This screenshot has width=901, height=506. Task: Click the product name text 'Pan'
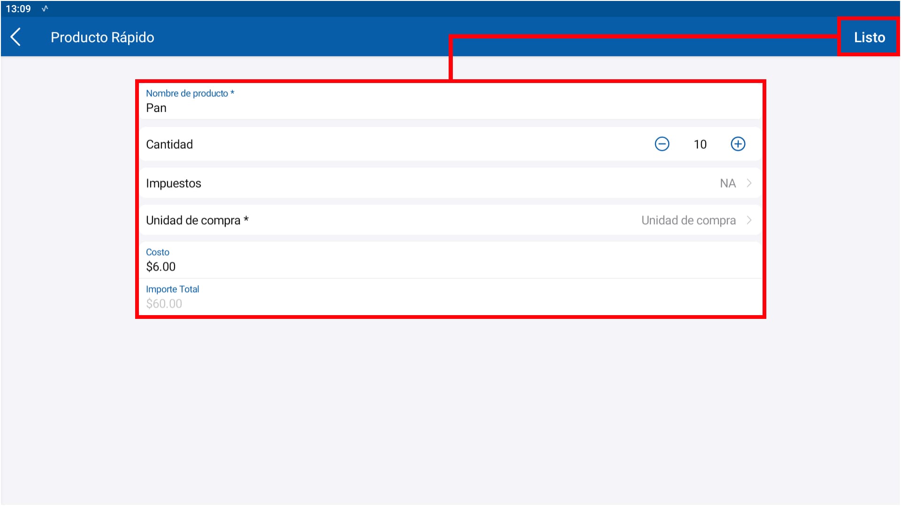point(156,108)
